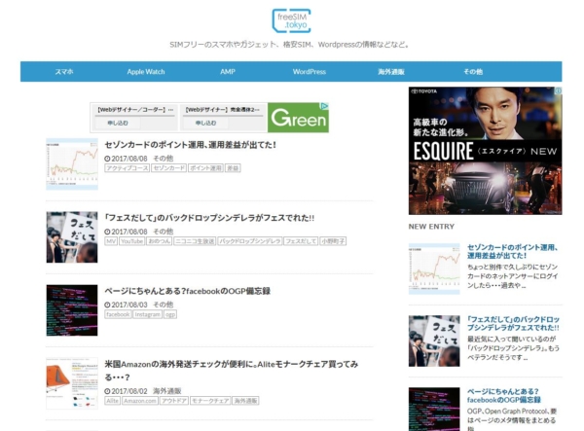Screen dimensions: 584x431
Task: Open the セゾンカードのポイント運用 article title
Action: [191, 145]
